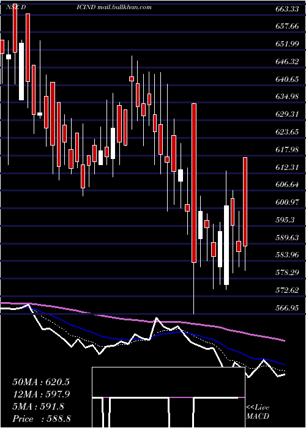Viewport: 306px width, 428px height.
Task: Click the 663.33 price axis label
Action: coord(287,9)
